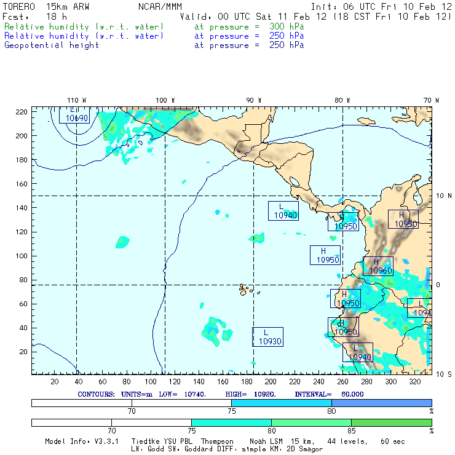
Task: Click the '300 hPa' pressure value
Action: pyautogui.click(x=287, y=26)
